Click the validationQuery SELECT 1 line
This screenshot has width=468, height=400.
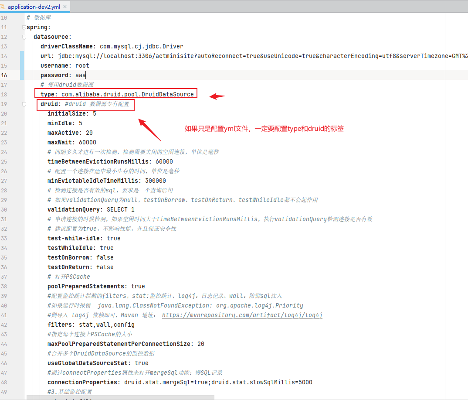point(91,209)
